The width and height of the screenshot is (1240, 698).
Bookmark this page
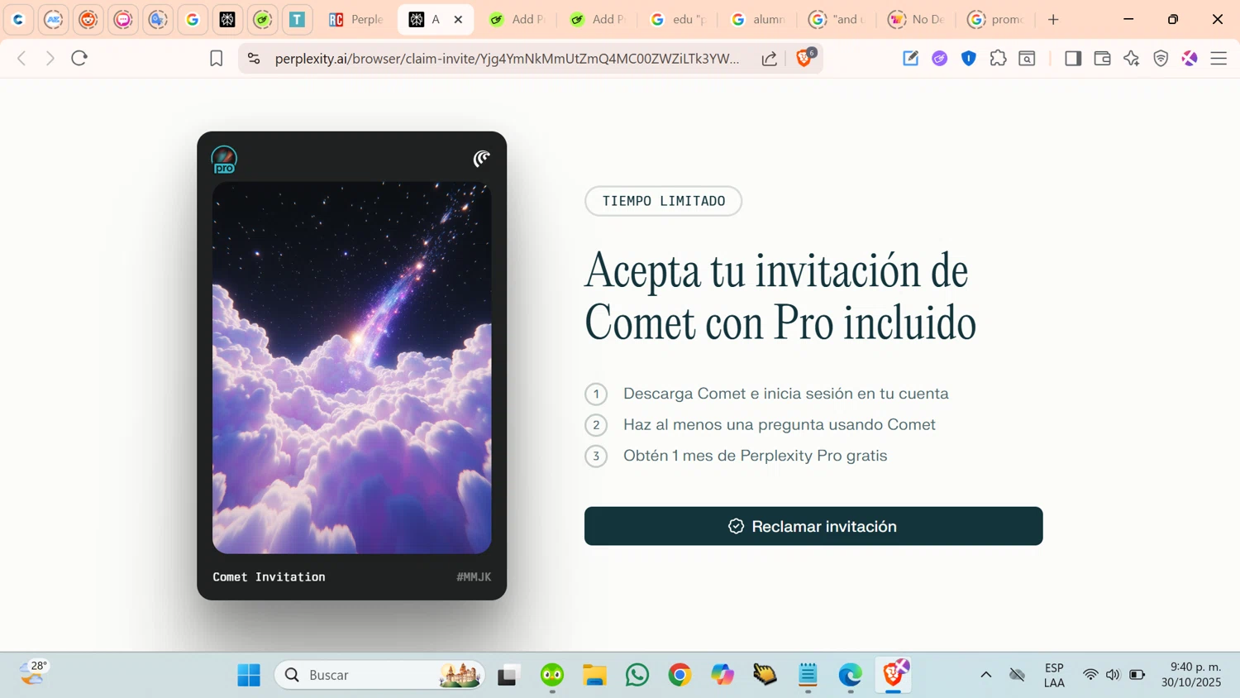(x=216, y=59)
